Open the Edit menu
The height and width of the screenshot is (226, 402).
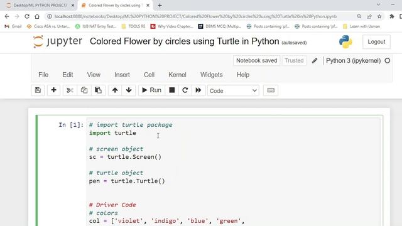tap(68, 75)
